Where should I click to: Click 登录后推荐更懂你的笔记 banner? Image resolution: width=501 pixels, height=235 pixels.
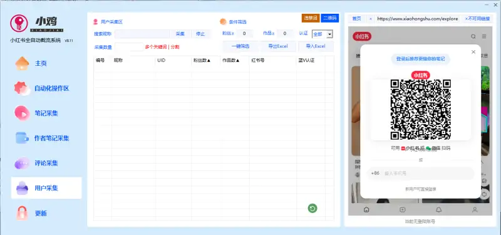point(421,59)
